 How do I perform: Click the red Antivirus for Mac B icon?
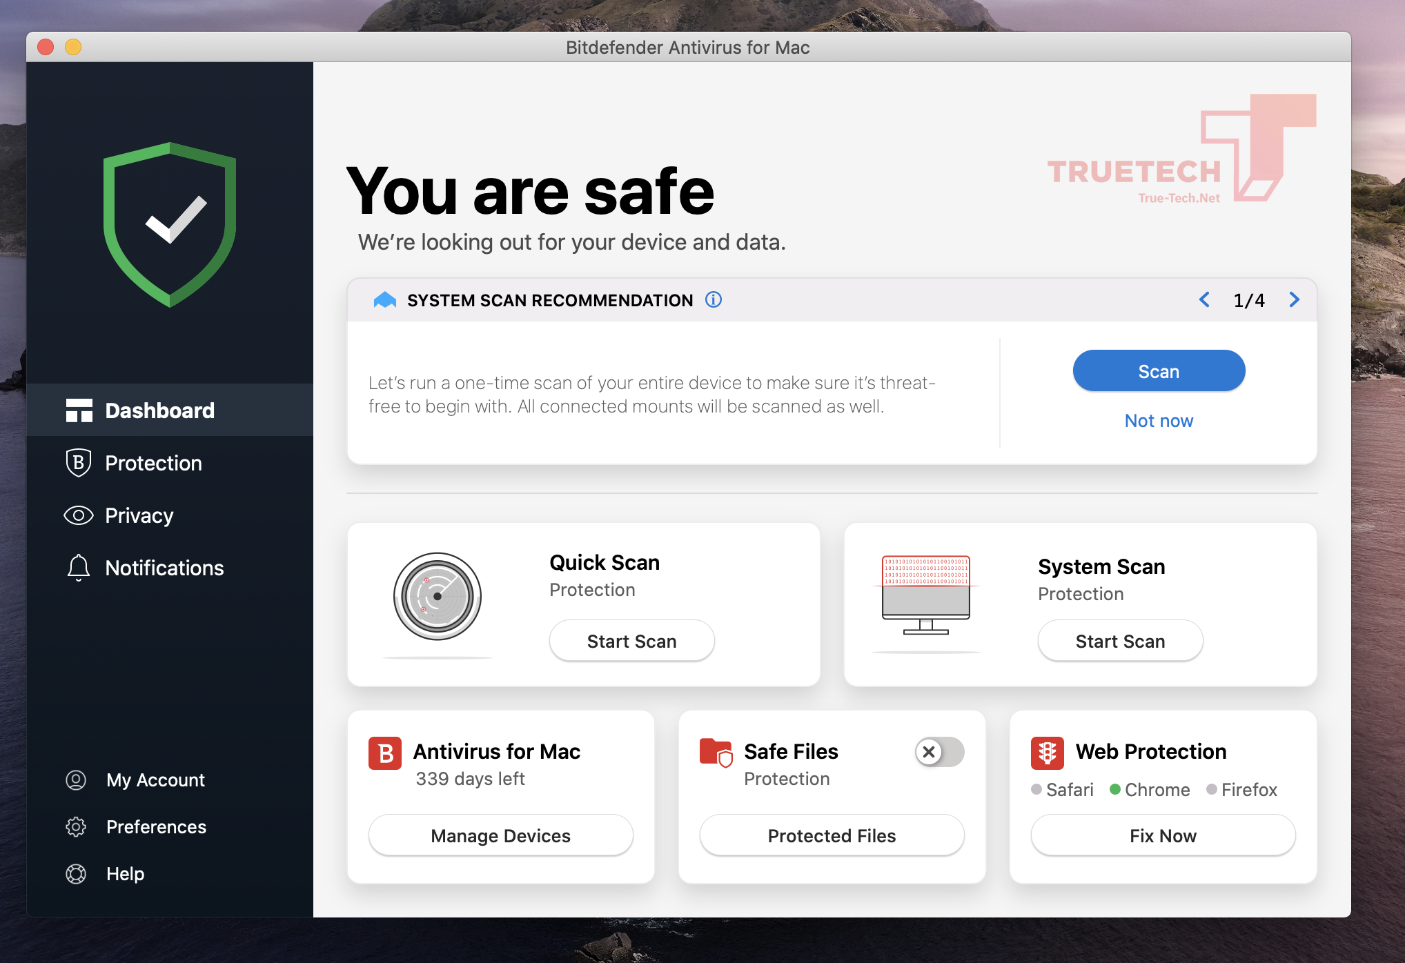pyautogui.click(x=384, y=753)
